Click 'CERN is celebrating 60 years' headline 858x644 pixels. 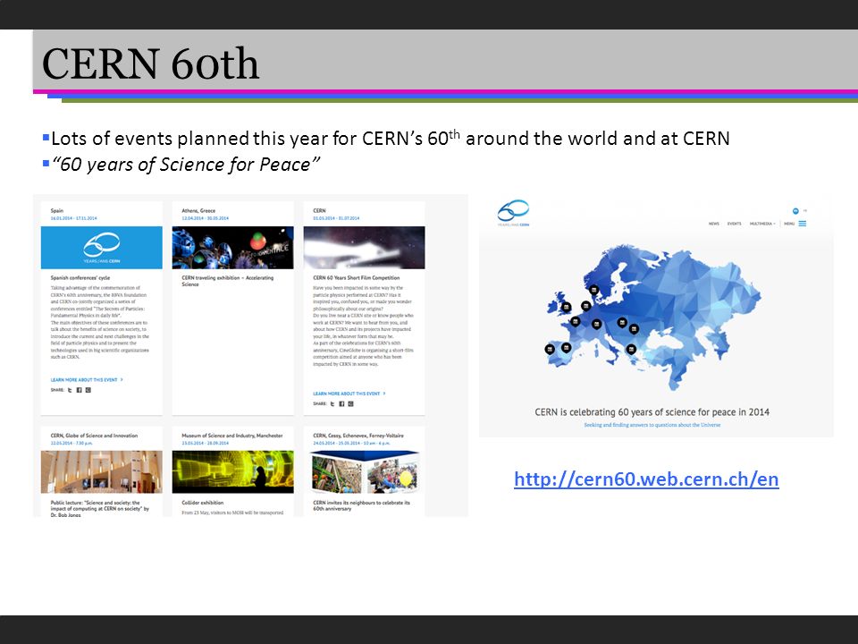tap(652, 411)
